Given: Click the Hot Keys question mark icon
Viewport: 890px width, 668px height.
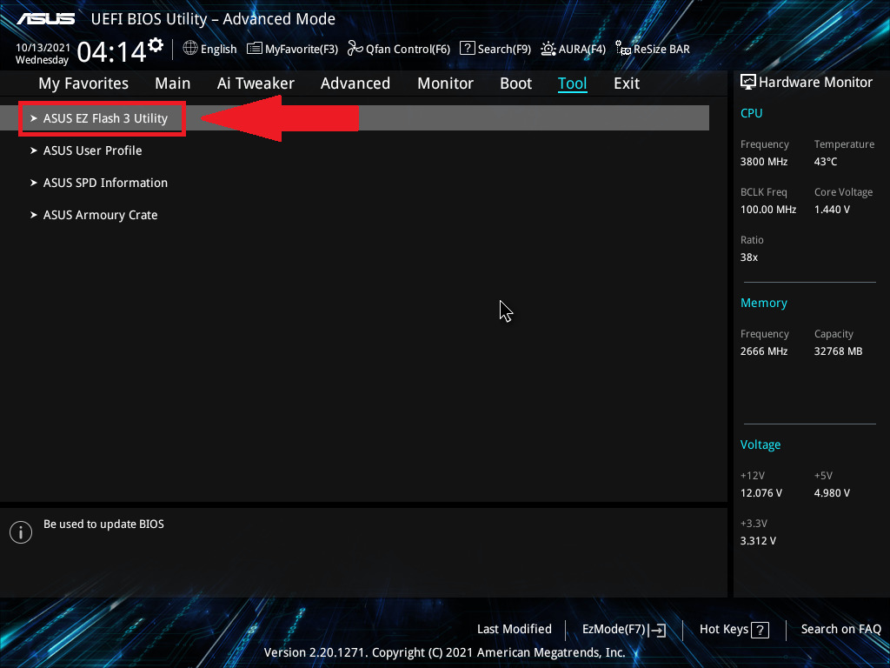Looking at the screenshot, I should point(760,630).
